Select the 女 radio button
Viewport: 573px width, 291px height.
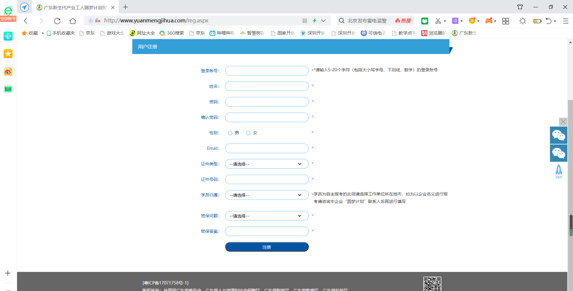248,133
